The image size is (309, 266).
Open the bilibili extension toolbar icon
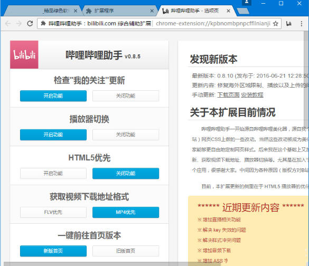point(289,24)
